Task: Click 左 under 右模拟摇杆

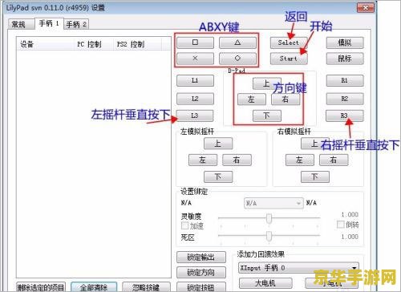Action: tap(299, 160)
